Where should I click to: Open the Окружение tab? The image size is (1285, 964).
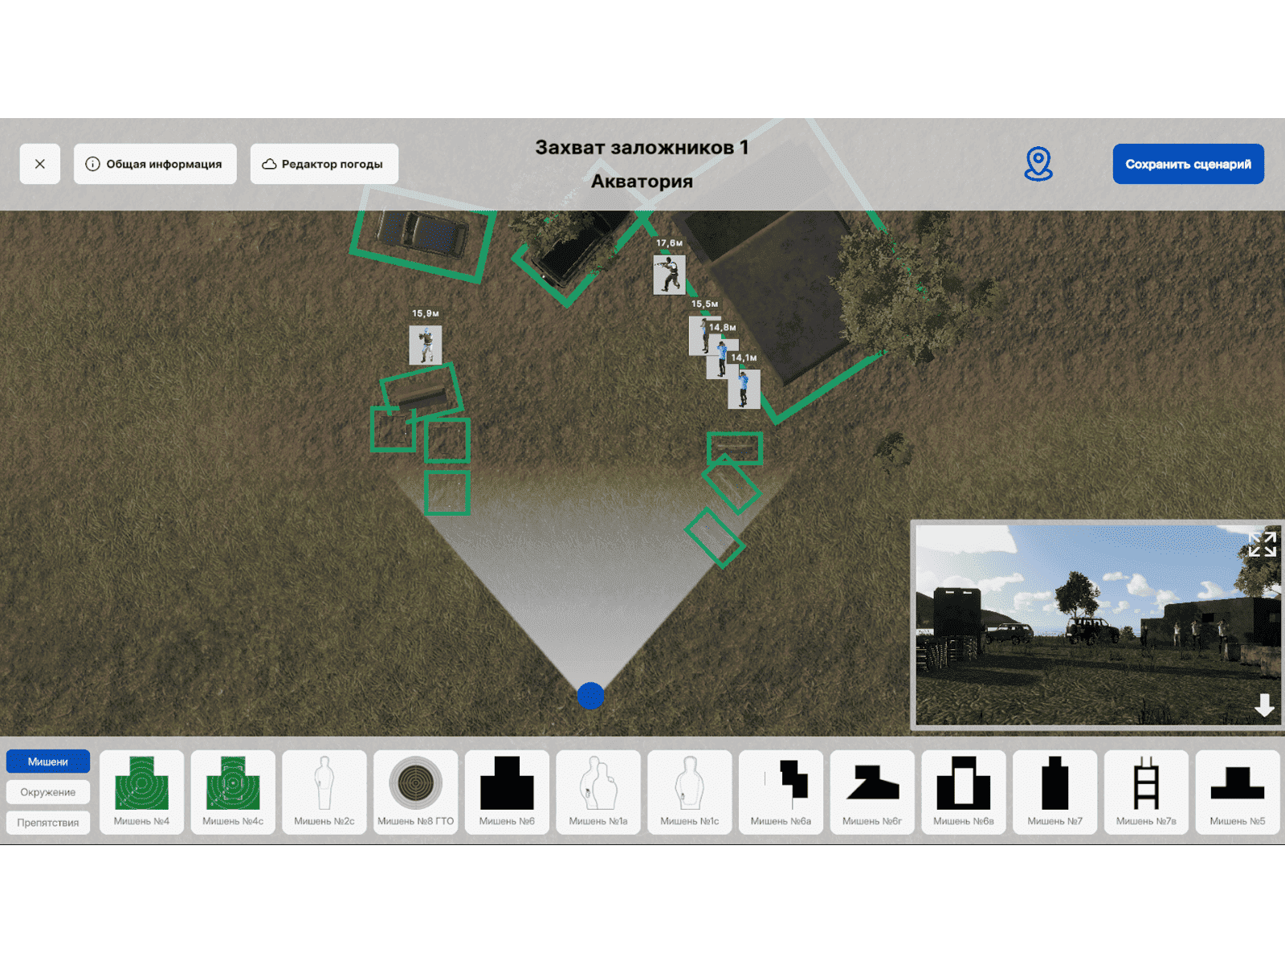[x=48, y=792]
